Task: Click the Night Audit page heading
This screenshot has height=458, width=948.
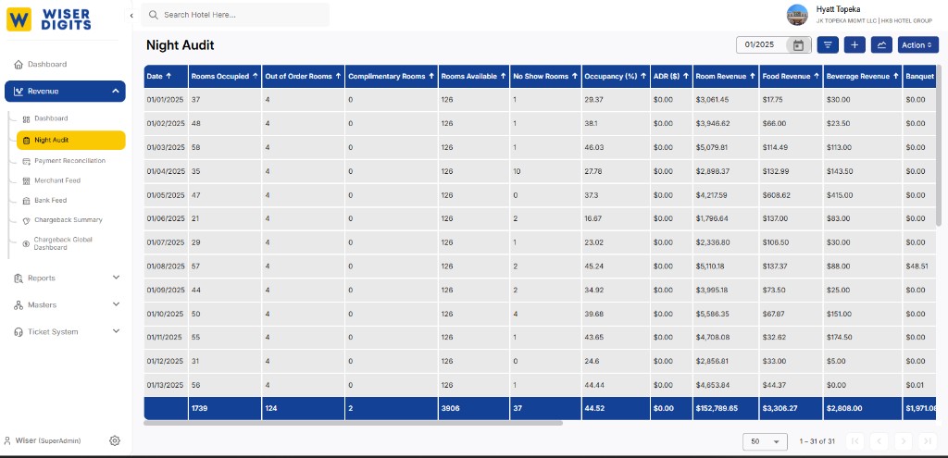Action: click(x=181, y=44)
